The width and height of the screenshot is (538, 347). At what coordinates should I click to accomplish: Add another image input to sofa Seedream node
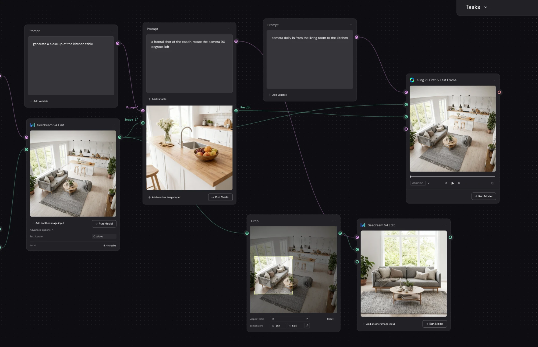[x=378, y=324]
